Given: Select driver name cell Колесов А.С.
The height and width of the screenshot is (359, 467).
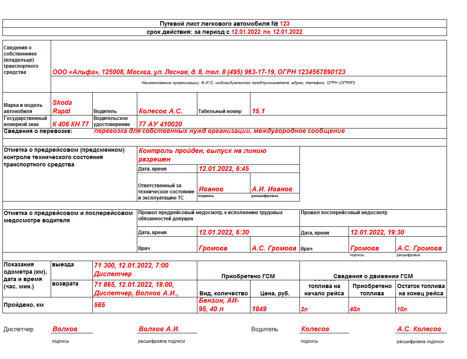Looking at the screenshot, I should (167, 104).
